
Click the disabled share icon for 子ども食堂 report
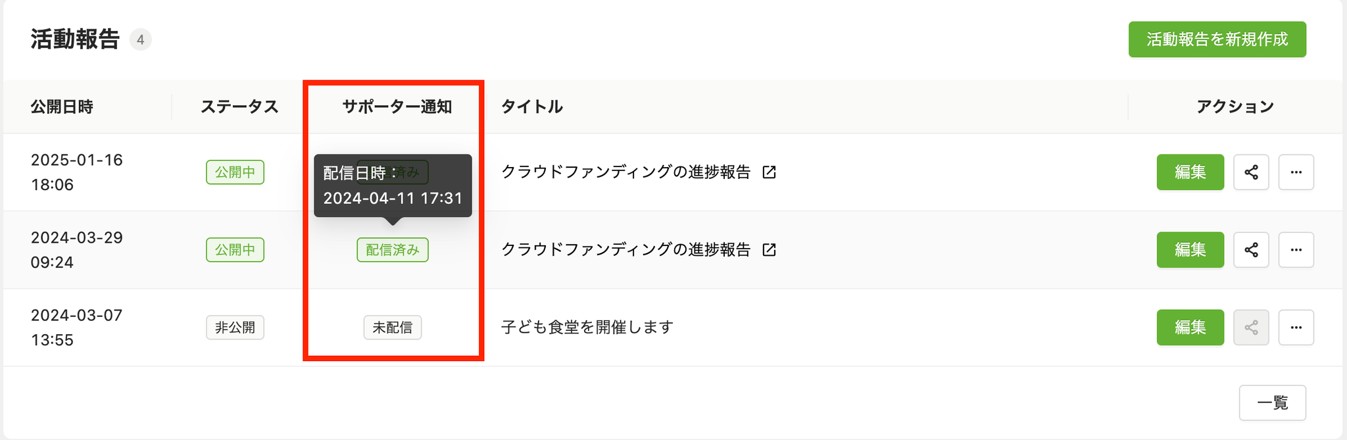click(x=1251, y=328)
